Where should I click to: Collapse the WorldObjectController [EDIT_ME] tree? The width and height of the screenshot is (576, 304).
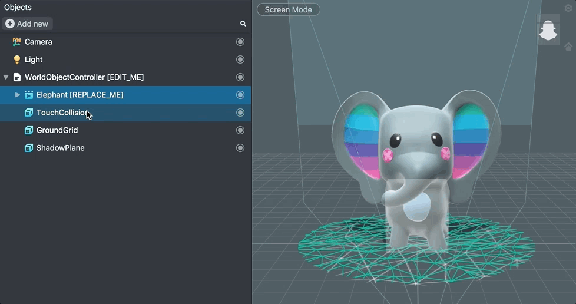(x=6, y=77)
